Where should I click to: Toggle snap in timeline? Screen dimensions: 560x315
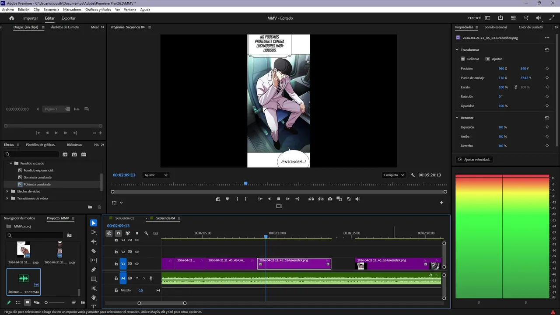(x=118, y=233)
